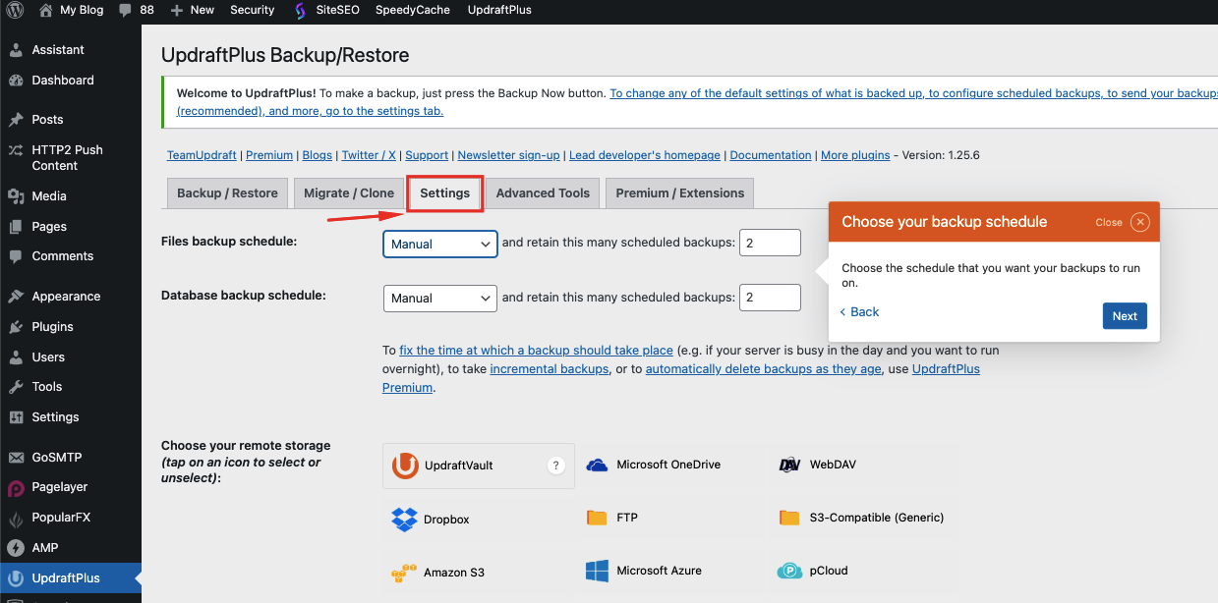The width and height of the screenshot is (1218, 603).
Task: Open Tools wrench icon
Action: pyautogui.click(x=16, y=387)
